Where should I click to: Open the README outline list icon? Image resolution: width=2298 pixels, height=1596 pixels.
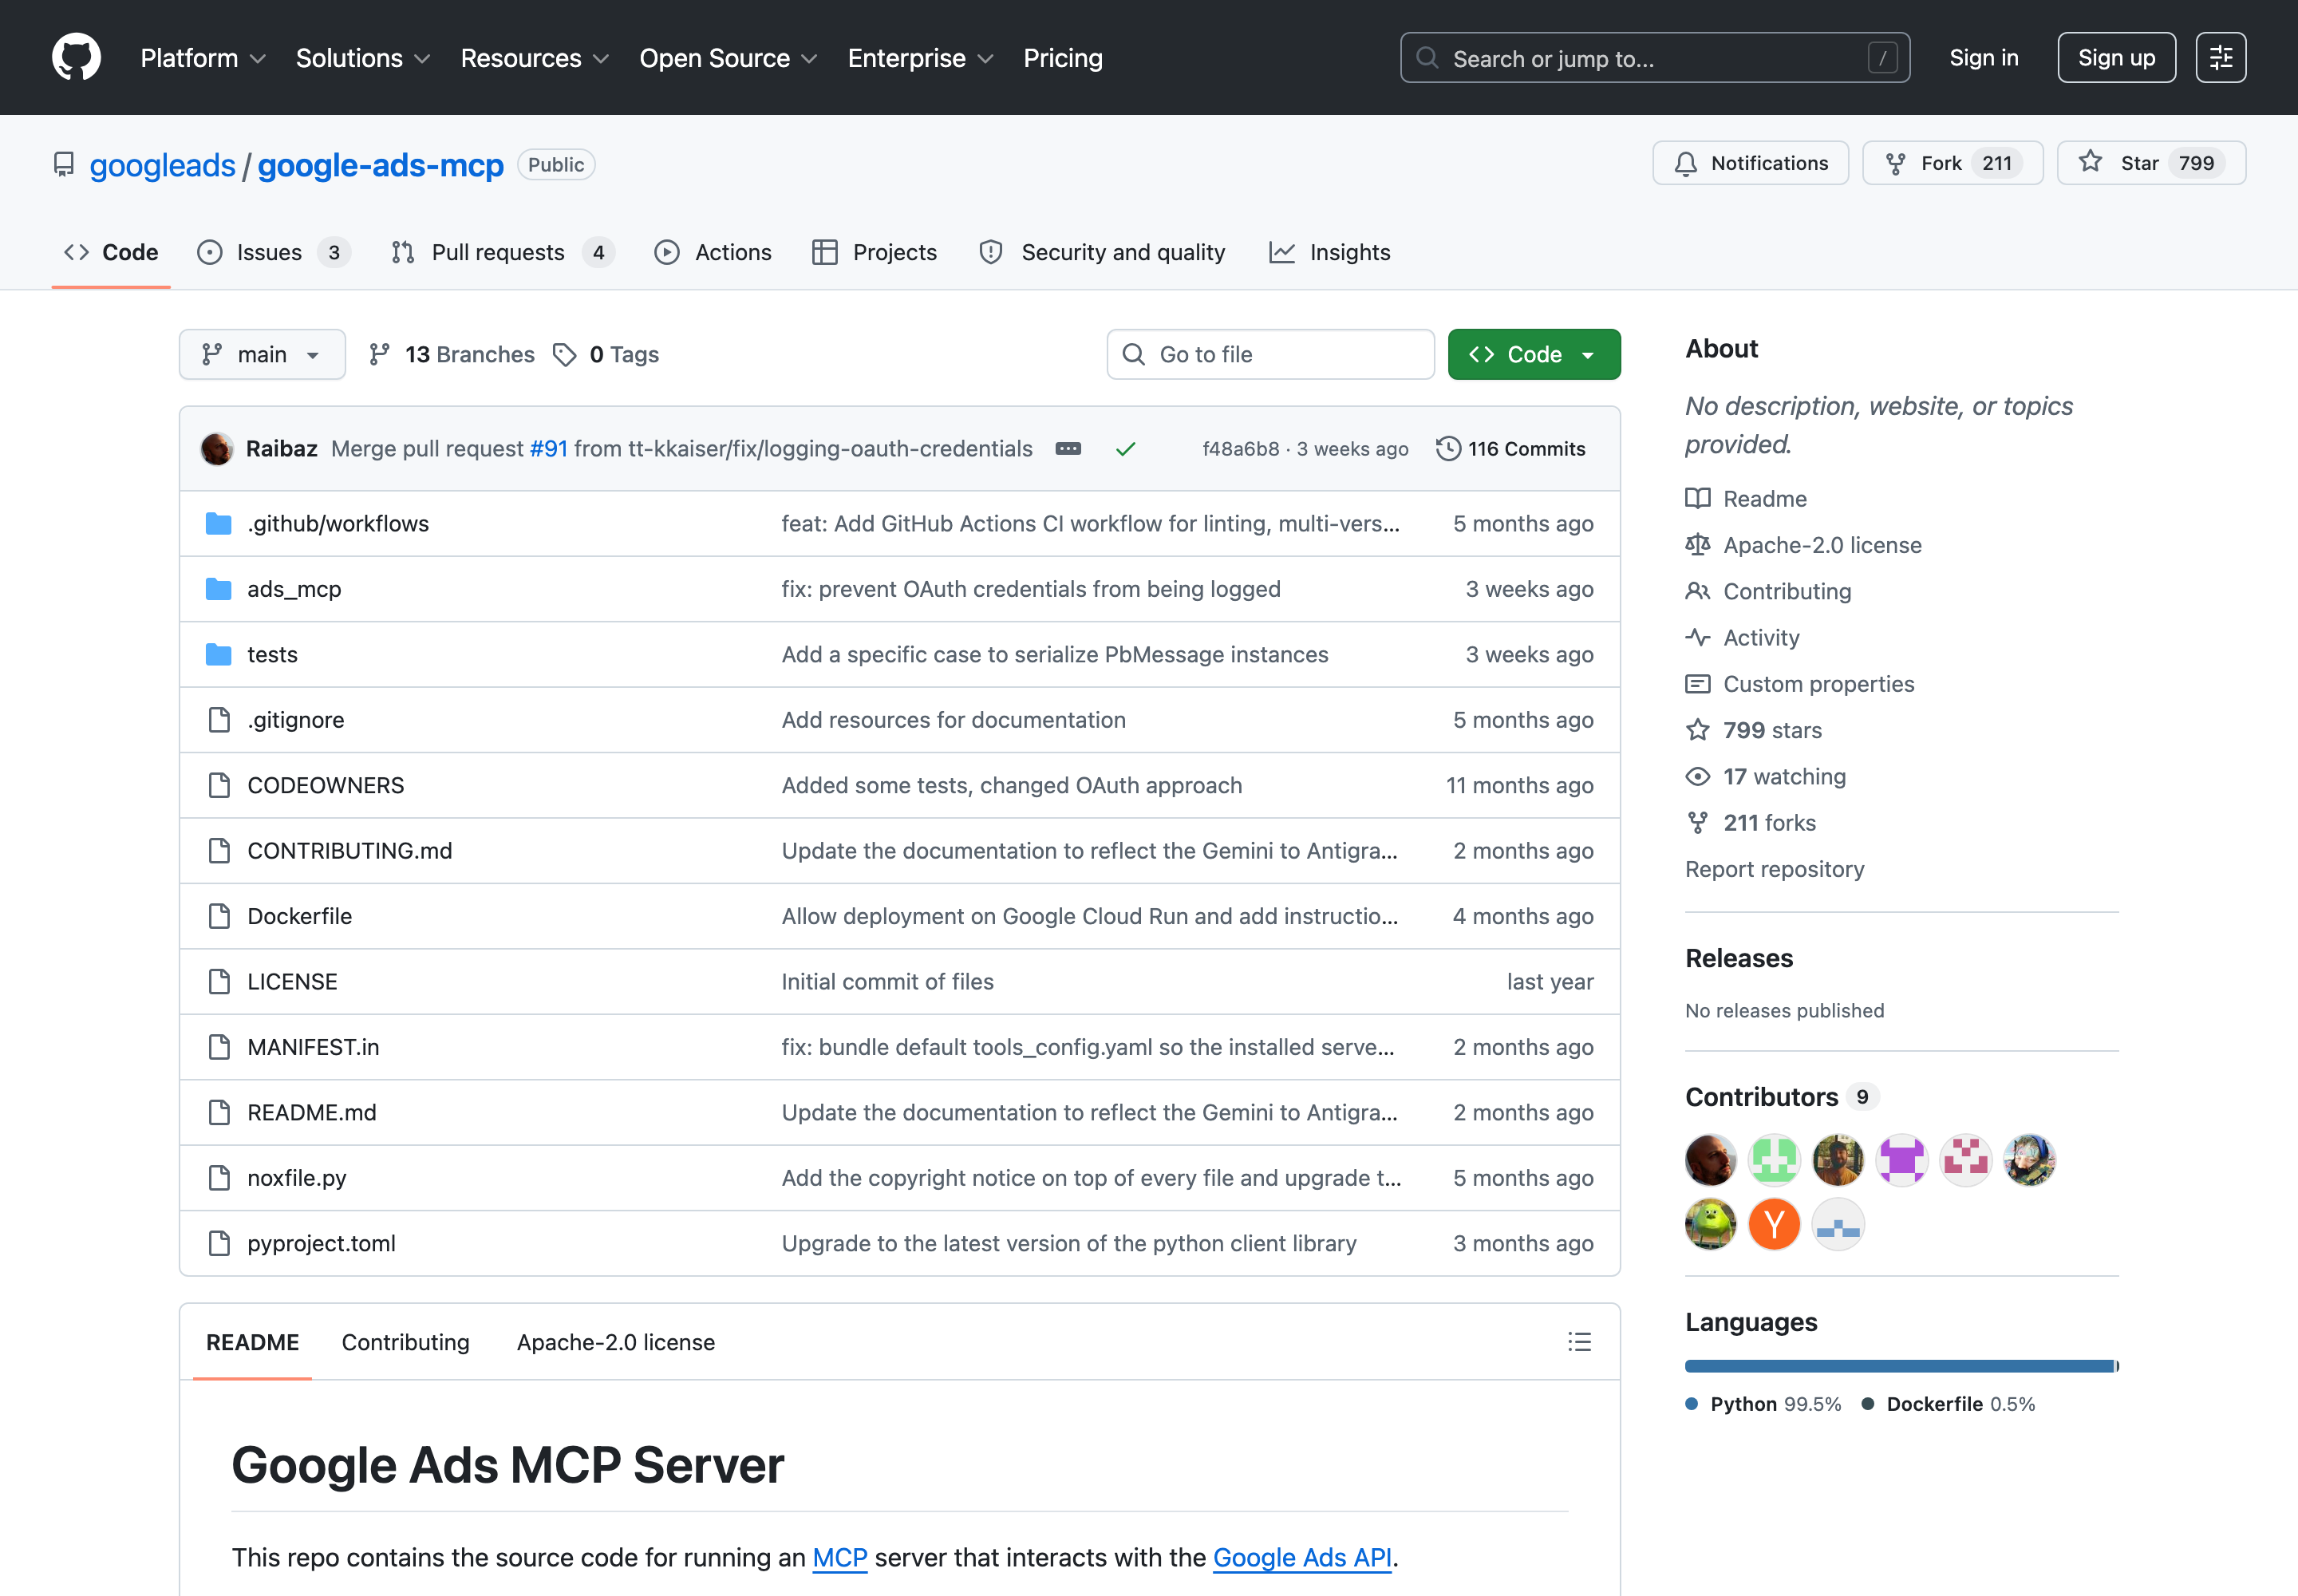(1579, 1342)
